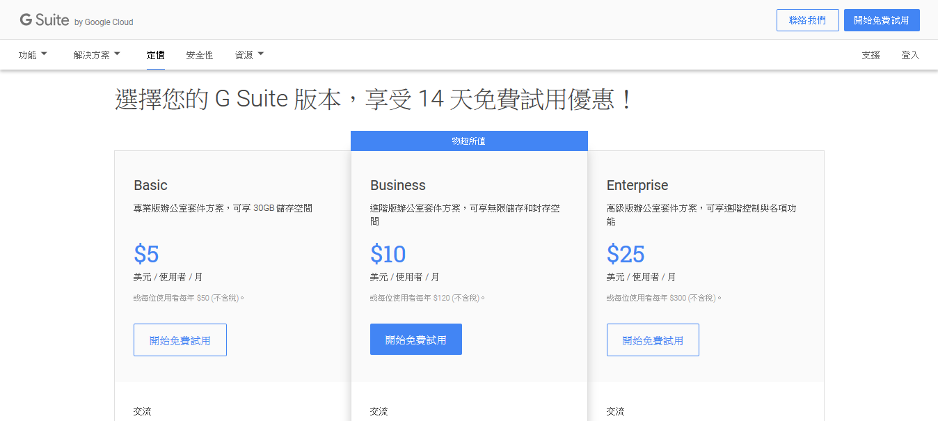Screen dimensions: 938x421
Task: Open the 支援 link
Action: point(871,55)
